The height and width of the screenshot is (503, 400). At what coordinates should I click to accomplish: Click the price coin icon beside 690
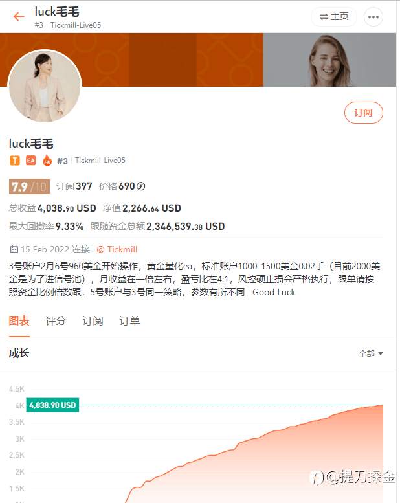pyautogui.click(x=141, y=186)
